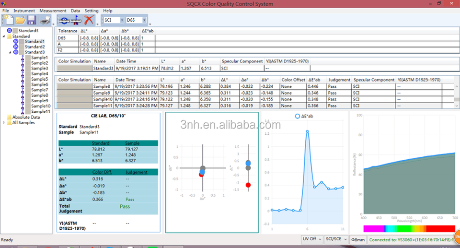Open the SCI specular mode dropdown in toolbar
Screen dimensions: 460x248
(x=122, y=20)
